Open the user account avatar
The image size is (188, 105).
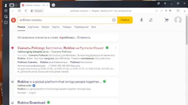click(178, 20)
